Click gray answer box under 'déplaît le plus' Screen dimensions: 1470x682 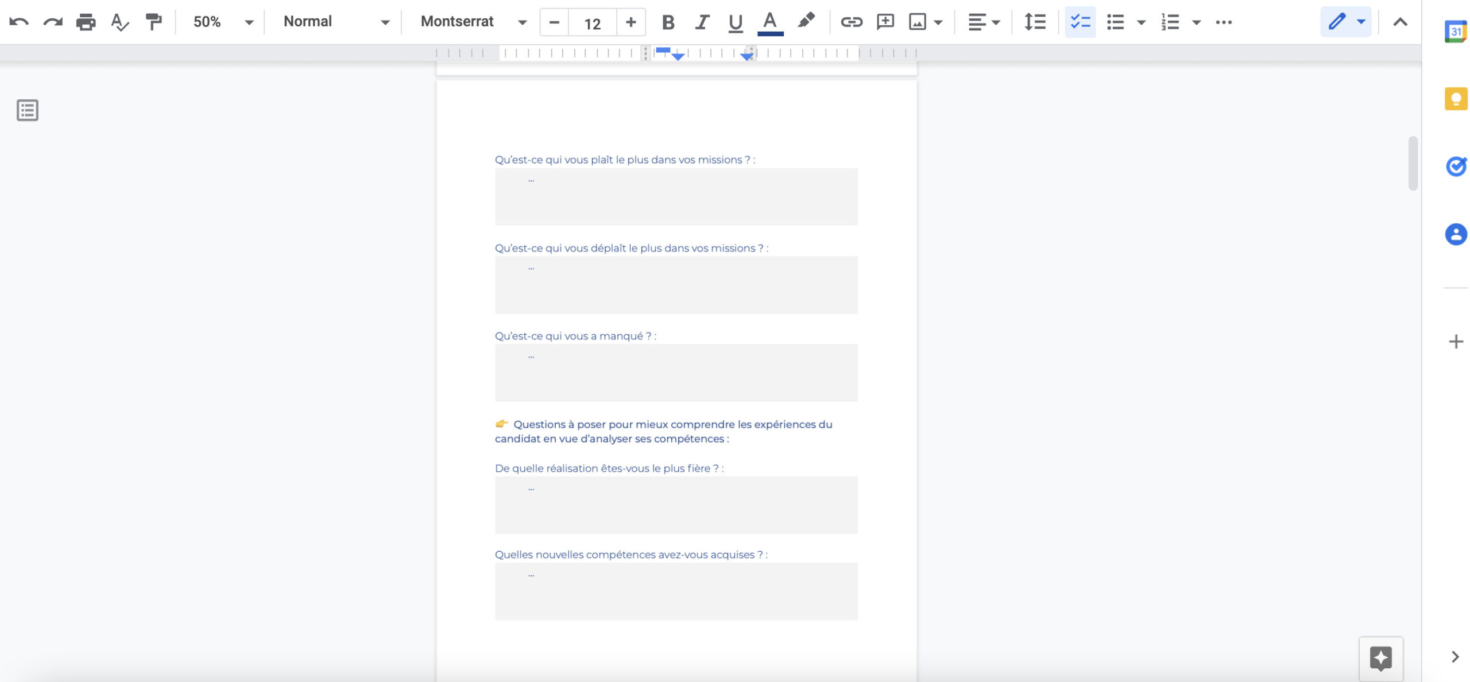pos(676,285)
